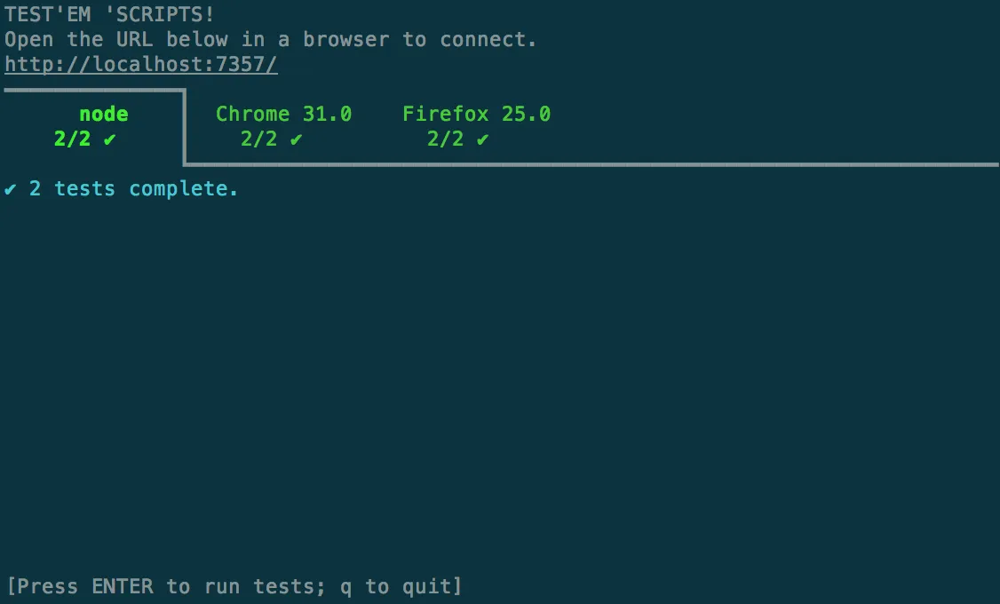Toggle Firefox's 2/2 test result display
Screen dimensions: 1000x604
coord(444,139)
